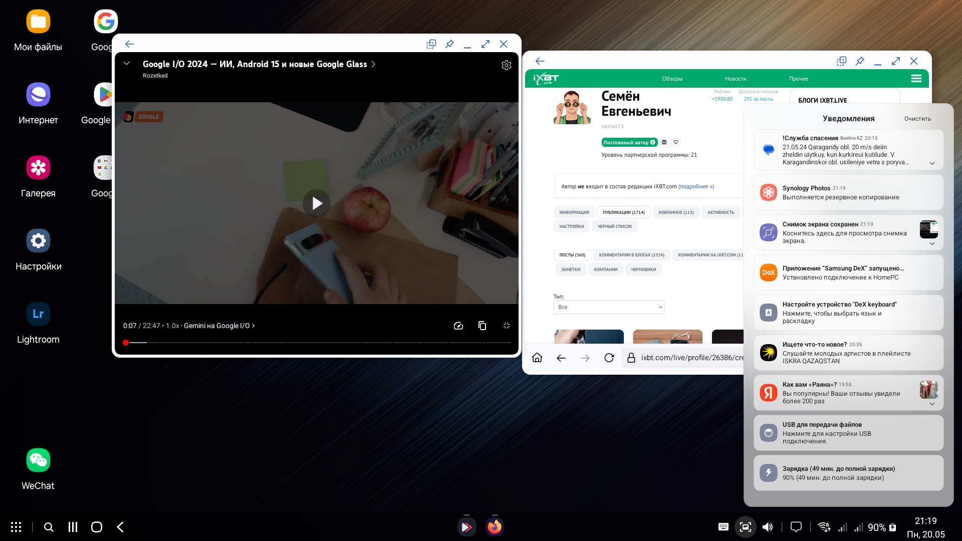Pin the video player window
The width and height of the screenshot is (962, 541).
449,44
